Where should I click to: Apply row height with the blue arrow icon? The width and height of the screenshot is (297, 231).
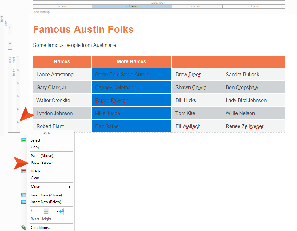point(61,211)
